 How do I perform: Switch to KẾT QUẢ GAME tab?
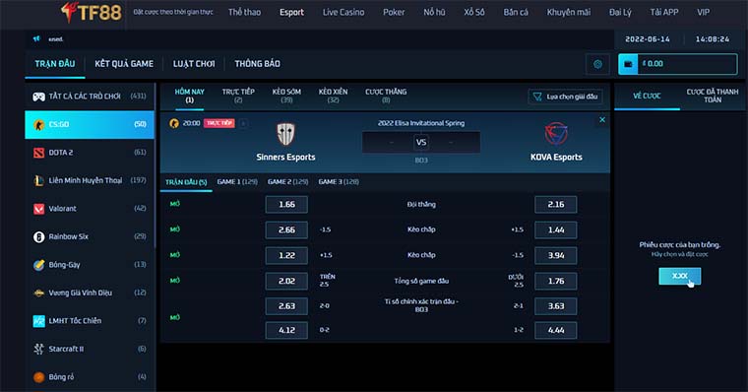124,64
